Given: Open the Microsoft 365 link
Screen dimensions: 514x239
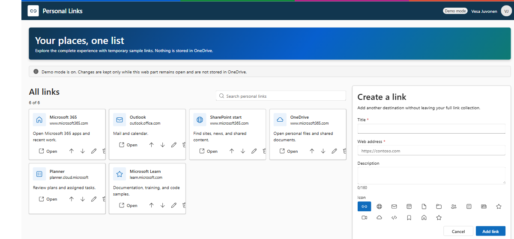Looking at the screenshot, I should (x=48, y=151).
